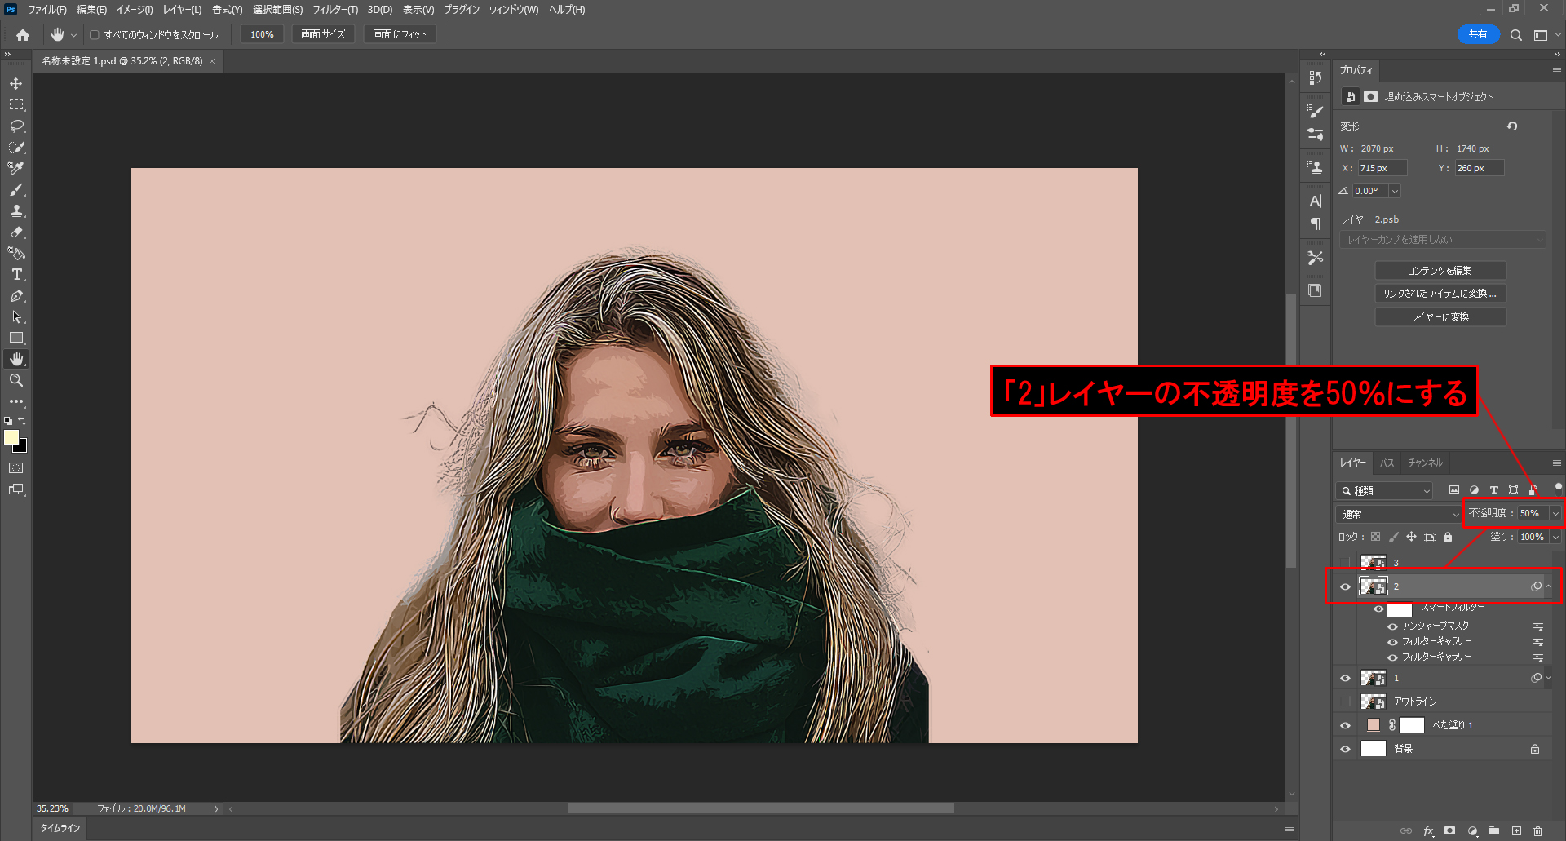This screenshot has height=841, width=1566.
Task: Open the opacity 不透明度 dropdown arrow
Action: tap(1555, 514)
